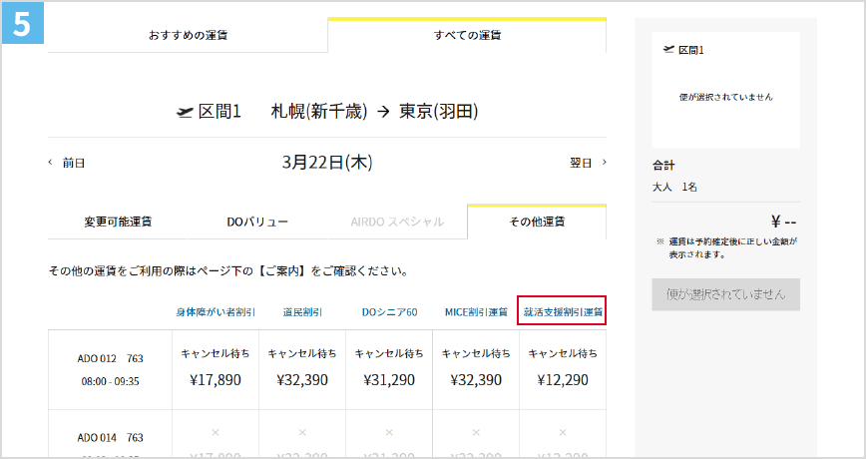Select the その他運賃 tab
The width and height of the screenshot is (866, 459).
pos(537,222)
